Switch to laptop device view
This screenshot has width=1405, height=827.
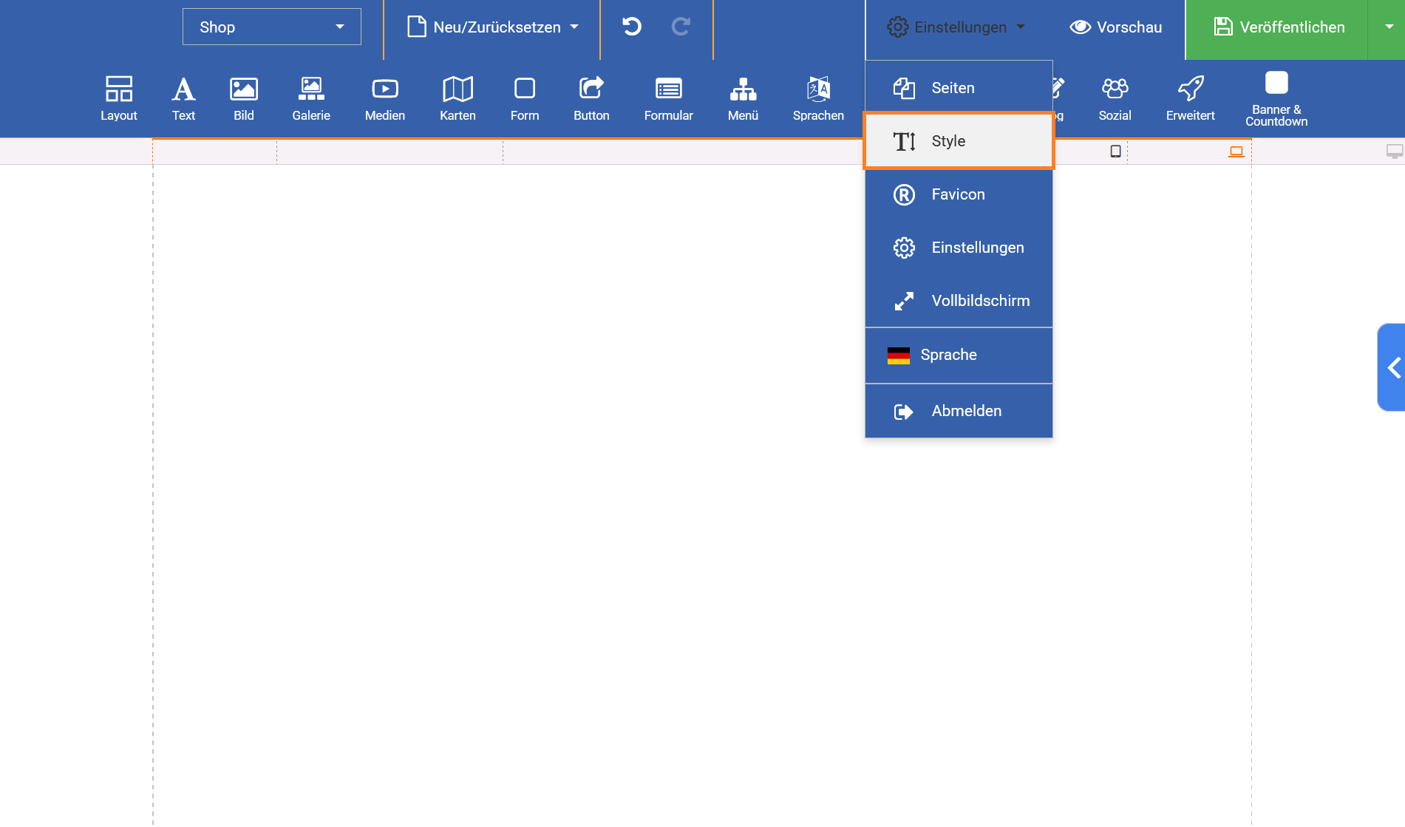tap(1236, 152)
